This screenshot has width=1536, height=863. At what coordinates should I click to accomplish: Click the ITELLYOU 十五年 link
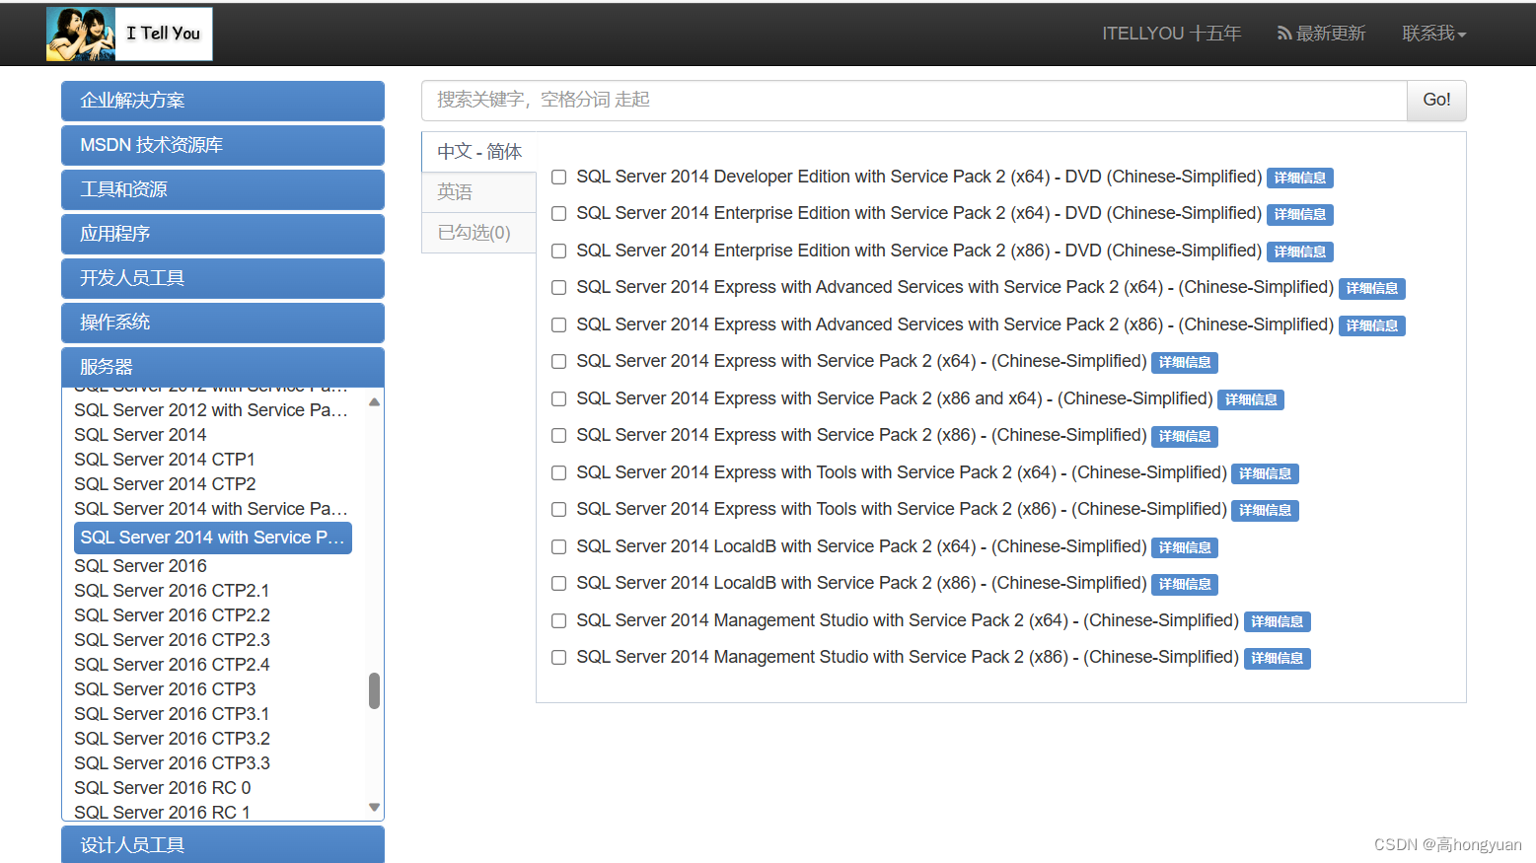coord(1171,33)
